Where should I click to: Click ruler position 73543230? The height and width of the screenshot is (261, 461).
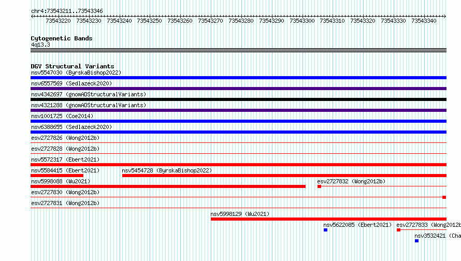[x=89, y=21]
